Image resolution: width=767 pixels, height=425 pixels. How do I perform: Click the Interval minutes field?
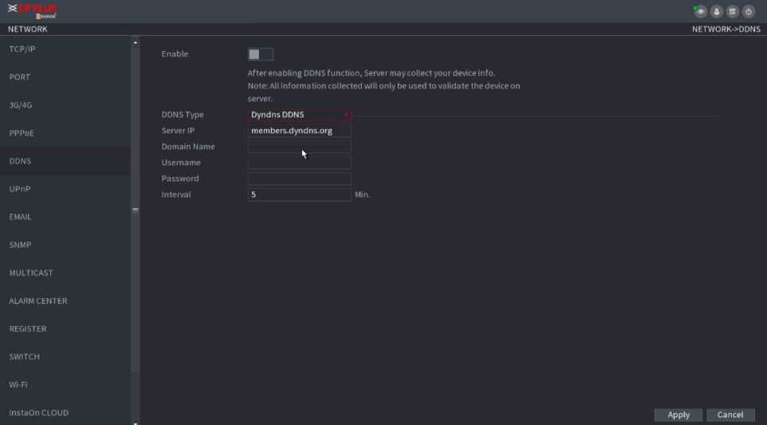point(299,195)
